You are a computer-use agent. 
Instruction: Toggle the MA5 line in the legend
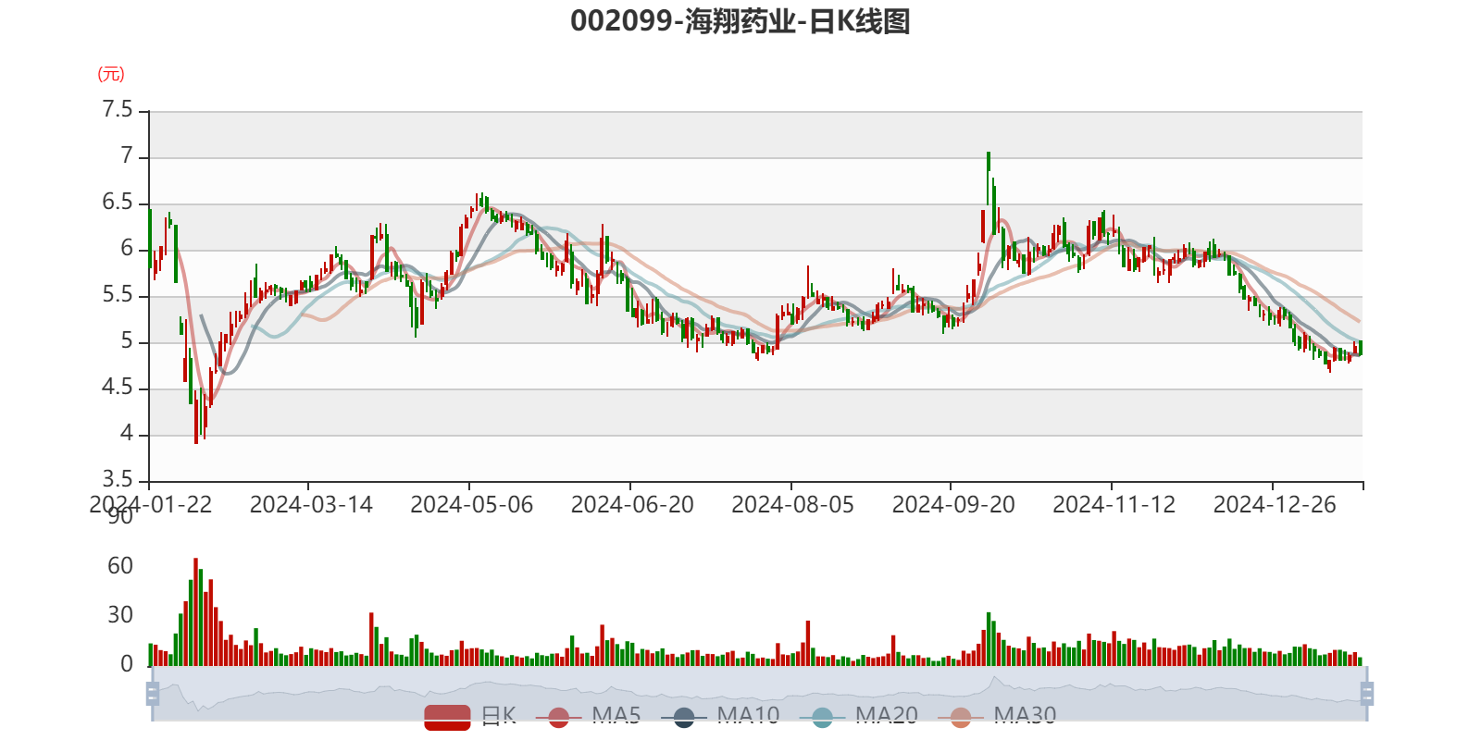[x=588, y=716]
